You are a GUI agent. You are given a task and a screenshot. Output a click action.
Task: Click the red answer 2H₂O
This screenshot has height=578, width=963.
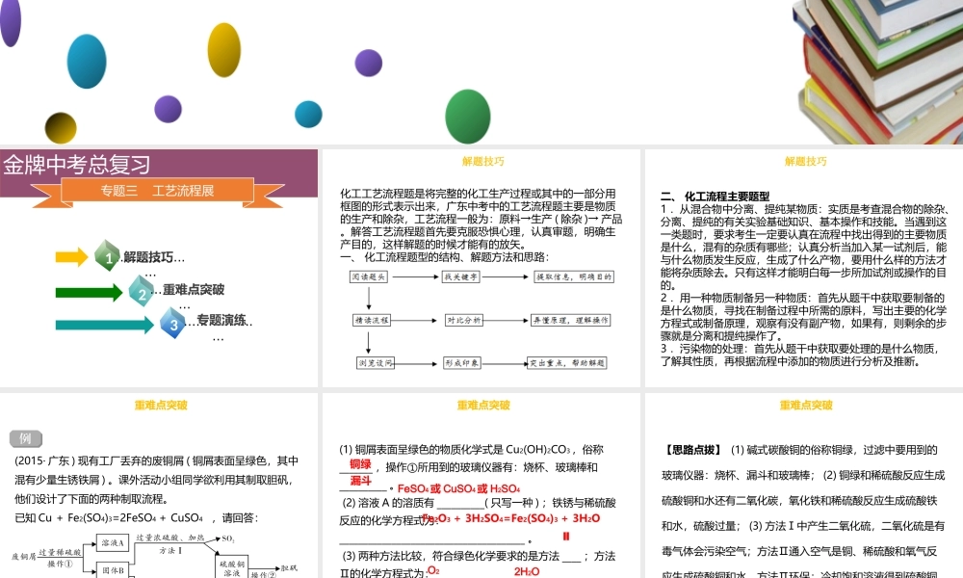527,572
